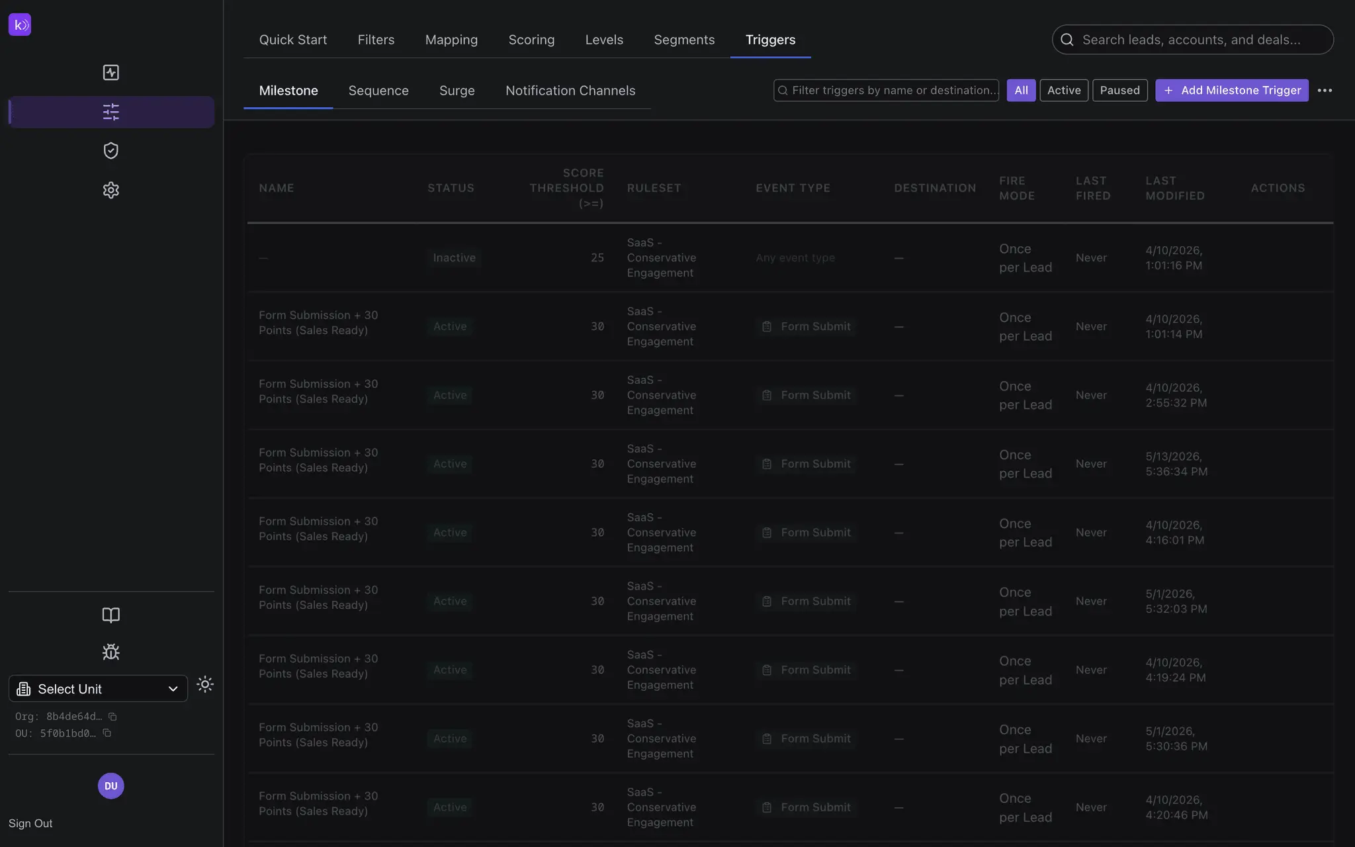Click the Inactive status badge
Viewport: 1355px width, 847px height.
(x=454, y=257)
